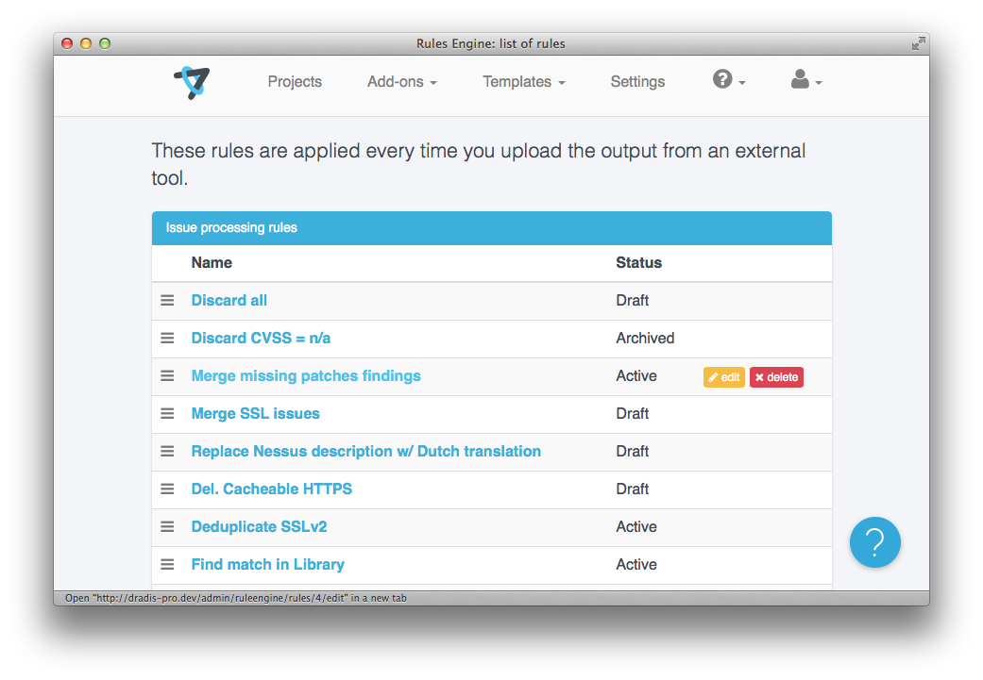Click the drag handle beside Del. Cacheable HTTPS
Screen dimensions: 983x680
tap(167, 489)
